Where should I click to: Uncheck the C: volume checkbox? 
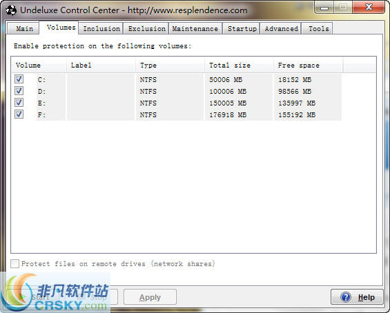[x=19, y=79]
